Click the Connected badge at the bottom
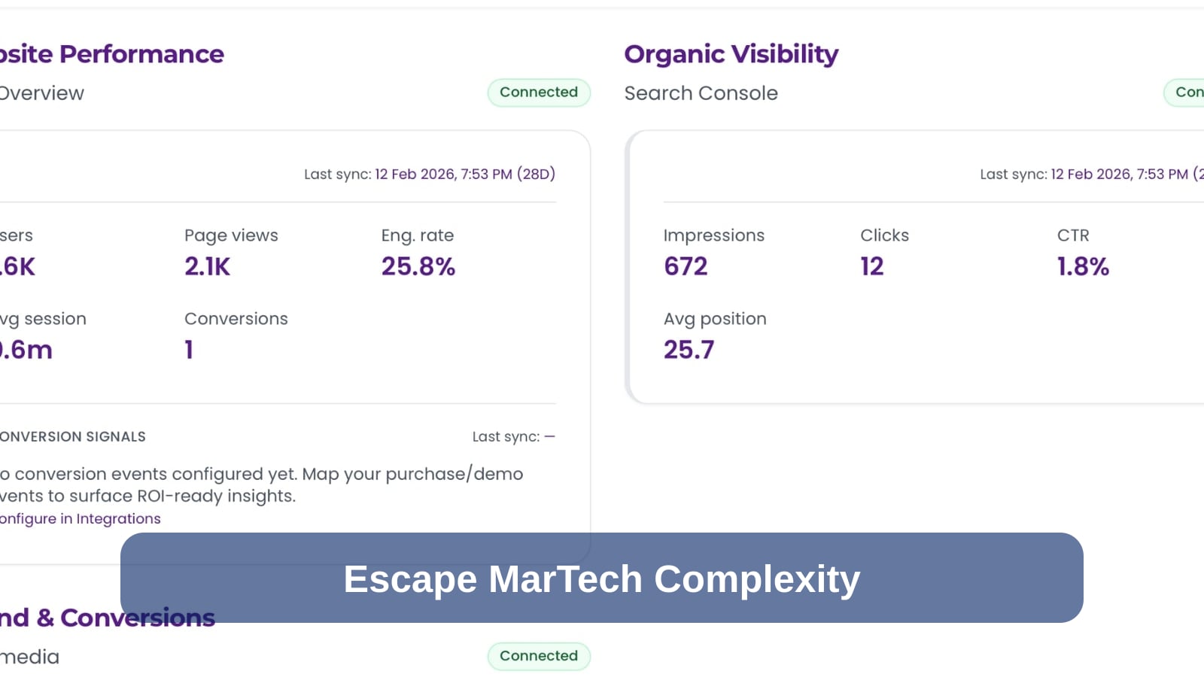 click(x=539, y=656)
